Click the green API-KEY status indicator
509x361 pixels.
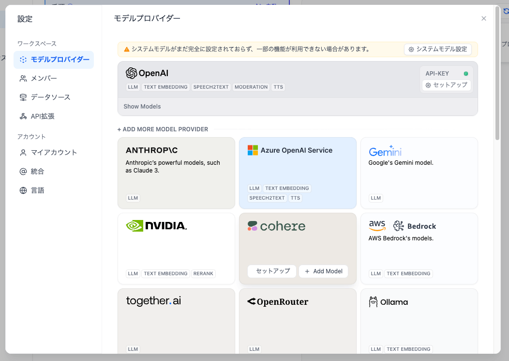466,74
